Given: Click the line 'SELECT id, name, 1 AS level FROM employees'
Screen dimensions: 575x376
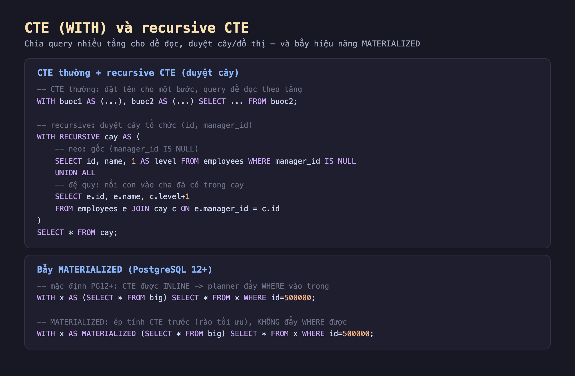Looking at the screenshot, I should [205, 161].
